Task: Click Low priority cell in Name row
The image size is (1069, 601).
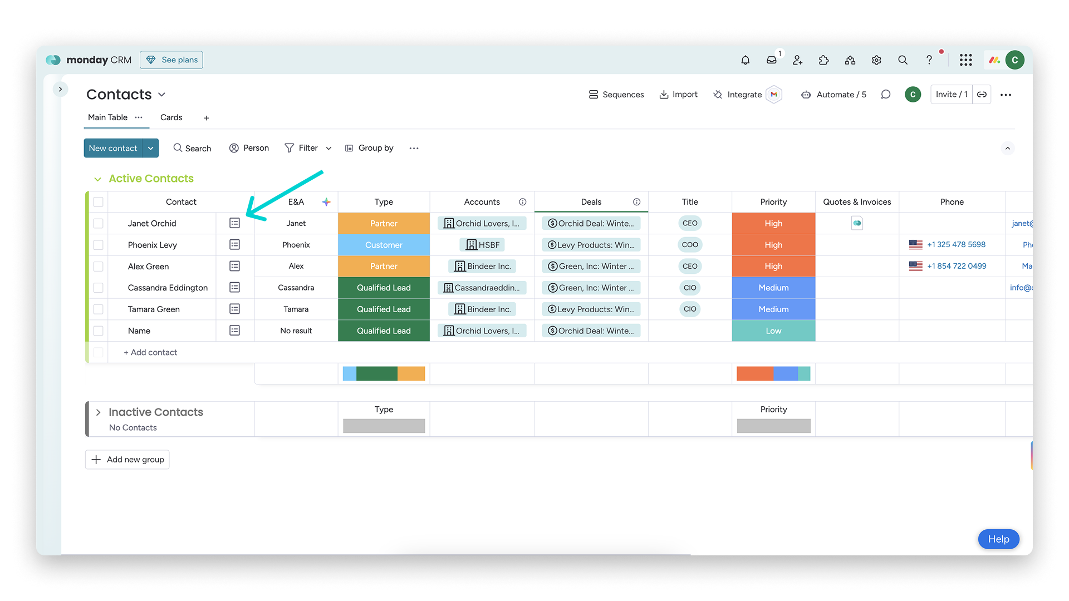Action: pyautogui.click(x=773, y=331)
